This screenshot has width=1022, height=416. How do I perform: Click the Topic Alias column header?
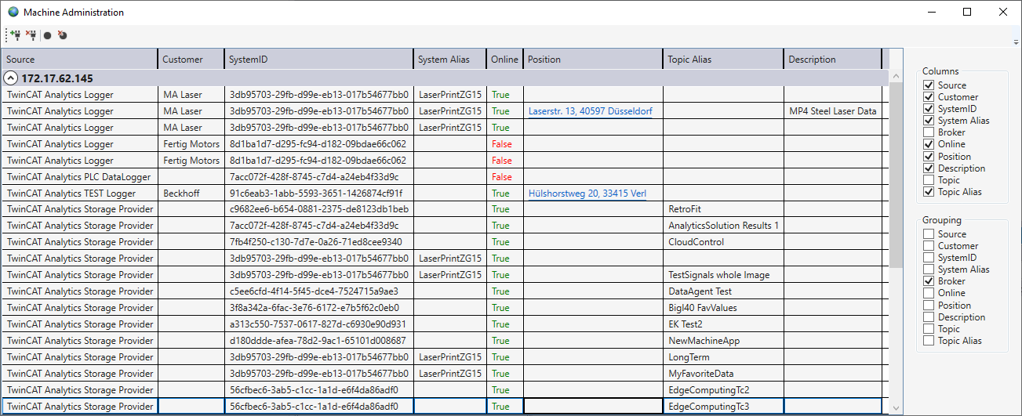pyautogui.click(x=722, y=60)
